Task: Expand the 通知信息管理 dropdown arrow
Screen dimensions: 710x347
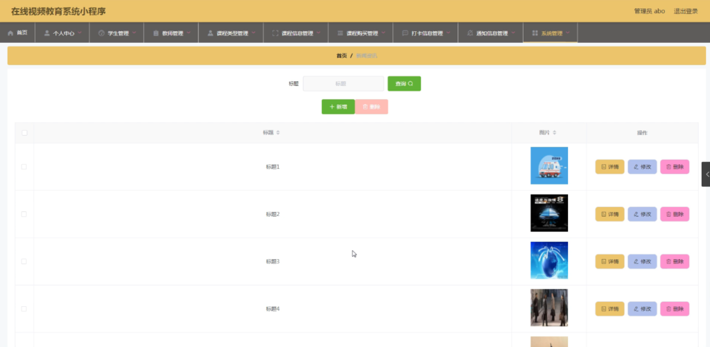Action: (x=513, y=33)
